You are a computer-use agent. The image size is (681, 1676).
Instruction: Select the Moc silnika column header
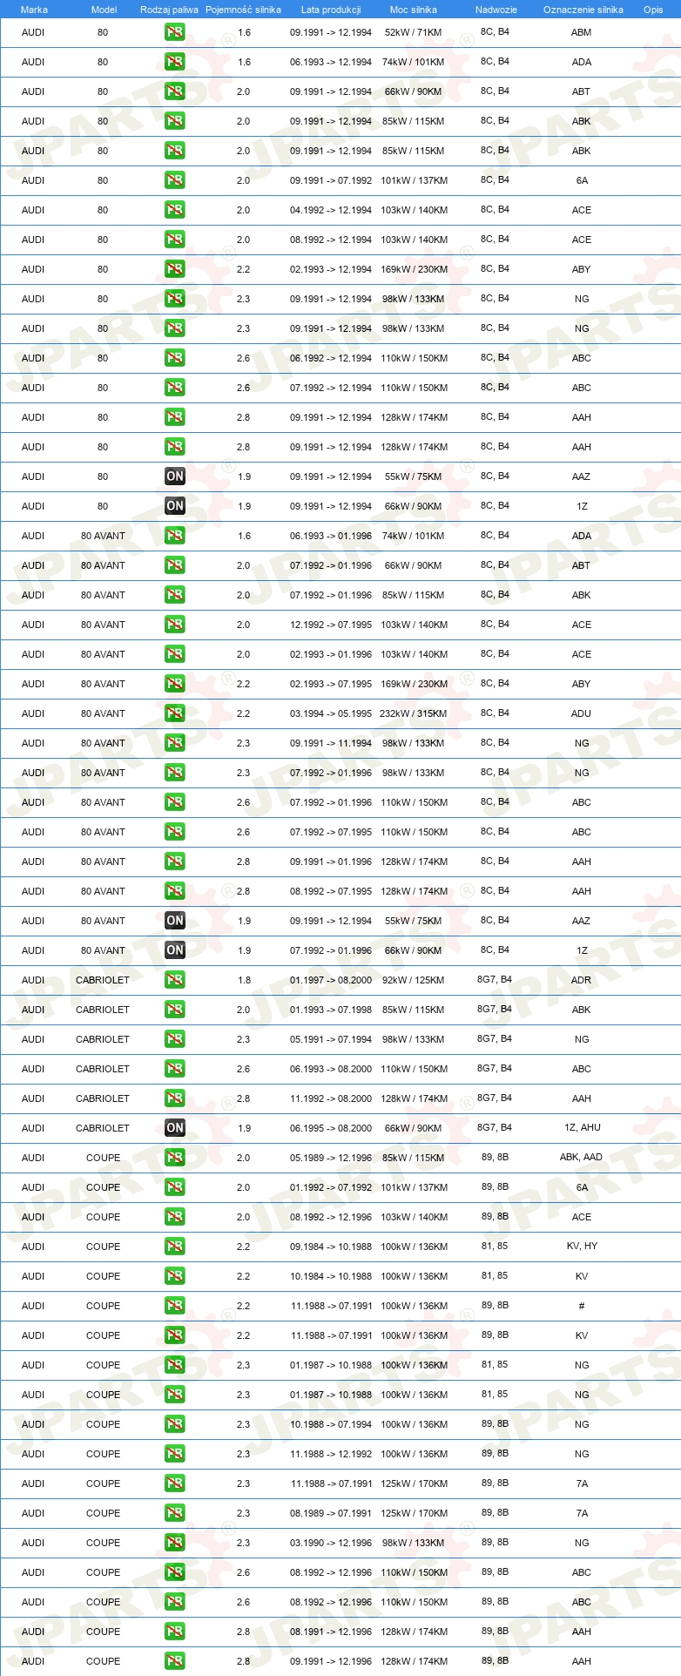pos(414,10)
